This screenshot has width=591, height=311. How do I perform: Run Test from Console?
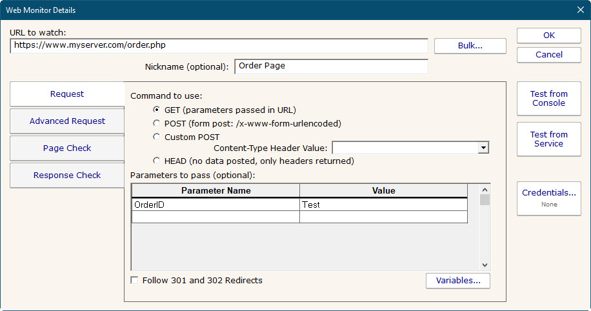click(548, 99)
